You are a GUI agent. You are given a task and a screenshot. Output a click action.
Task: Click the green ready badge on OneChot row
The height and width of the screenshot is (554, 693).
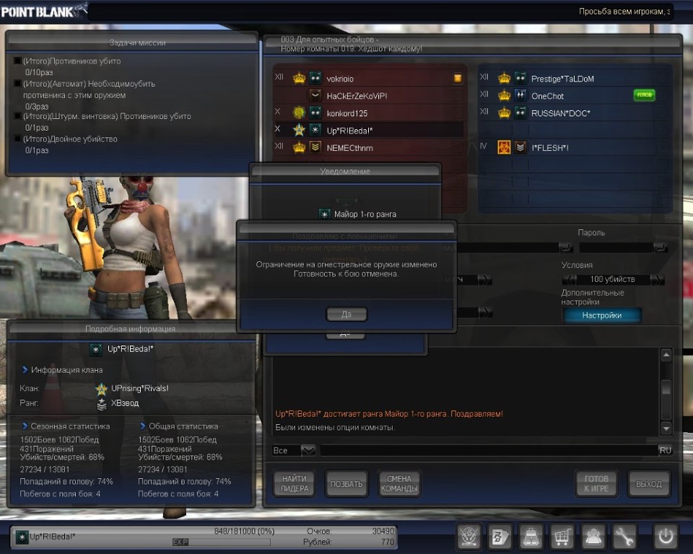(645, 95)
